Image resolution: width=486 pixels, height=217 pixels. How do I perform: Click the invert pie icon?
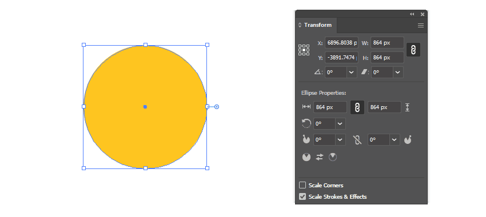point(319,157)
